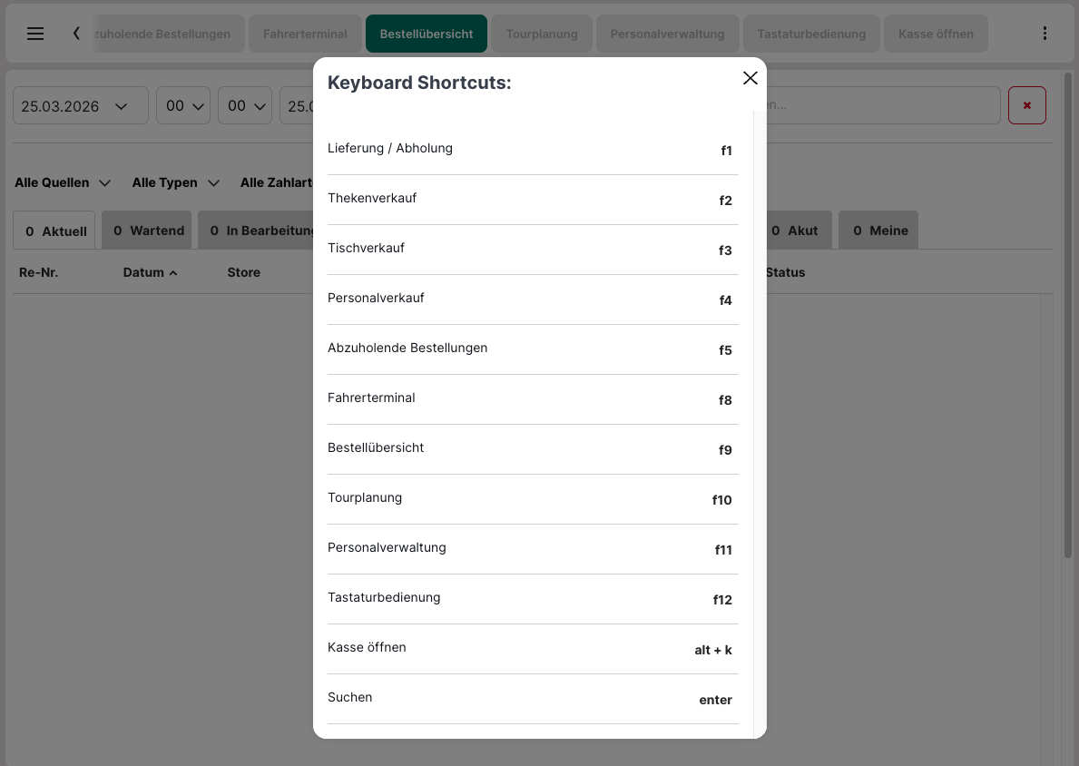Click the page's vertical scrollbar
The width and height of the screenshot is (1079, 766).
click(x=1067, y=318)
